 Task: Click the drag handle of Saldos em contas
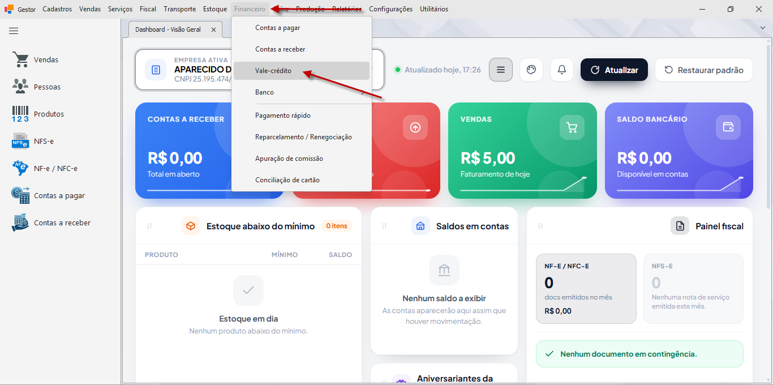coord(384,226)
